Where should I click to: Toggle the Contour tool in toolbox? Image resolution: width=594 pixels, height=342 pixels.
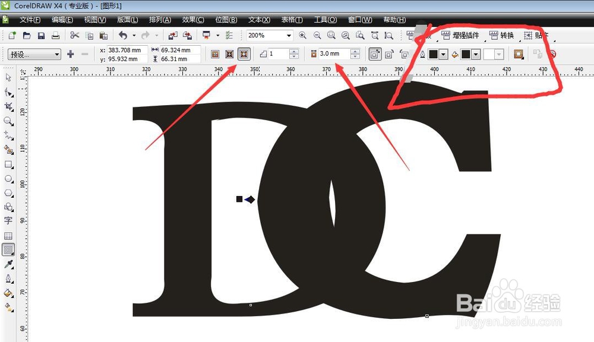[x=8, y=250]
